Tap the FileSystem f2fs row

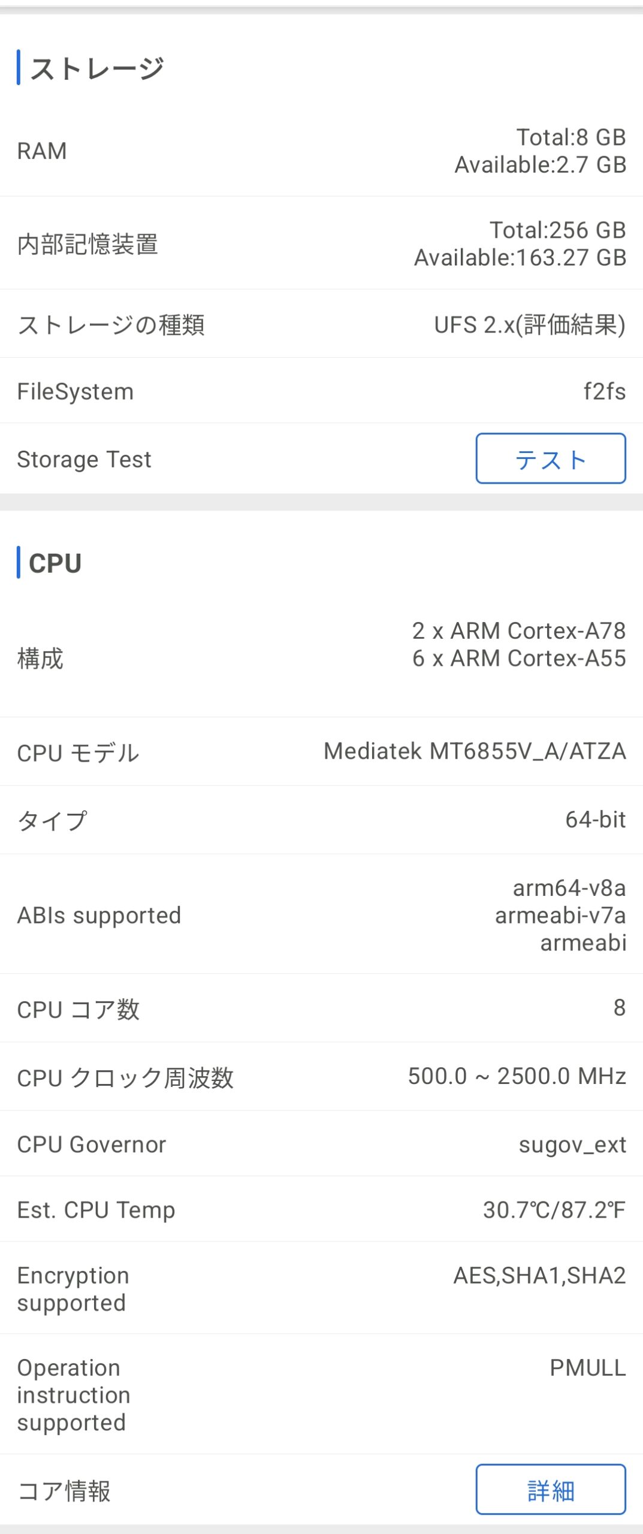click(x=321, y=391)
